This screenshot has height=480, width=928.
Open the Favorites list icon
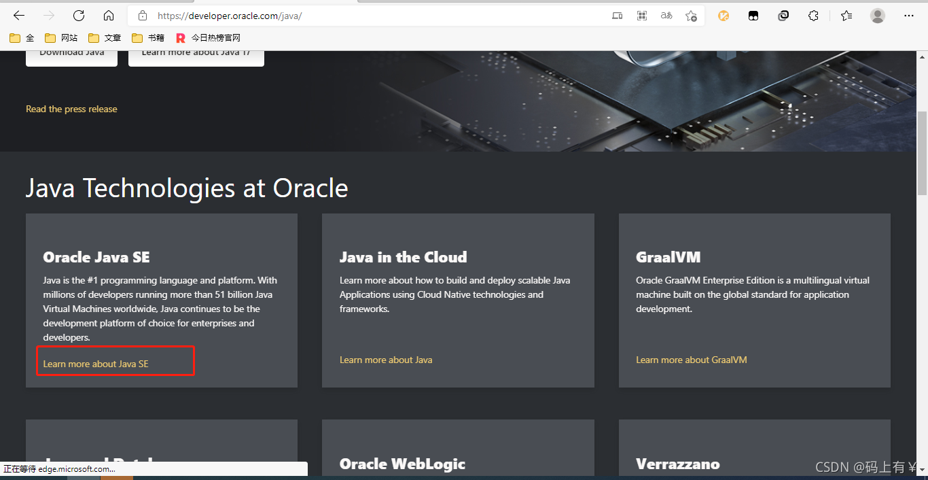click(x=846, y=16)
